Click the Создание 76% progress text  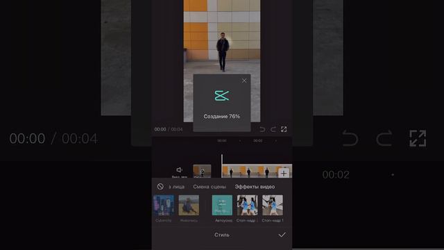tap(222, 117)
